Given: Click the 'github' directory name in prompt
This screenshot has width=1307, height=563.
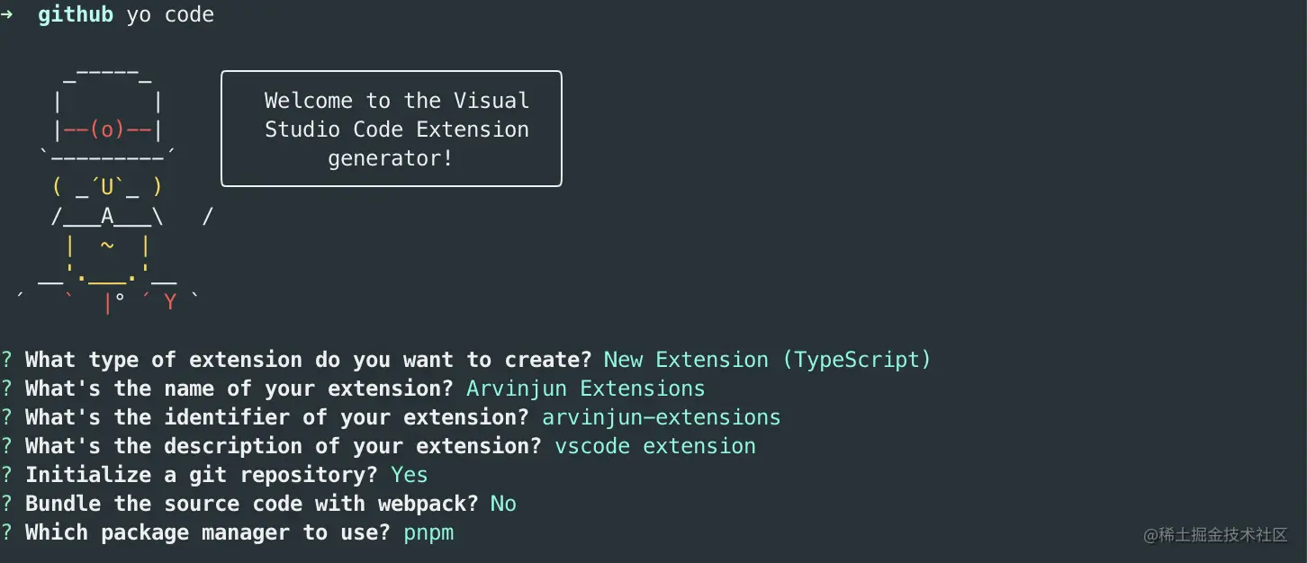Looking at the screenshot, I should [x=76, y=15].
